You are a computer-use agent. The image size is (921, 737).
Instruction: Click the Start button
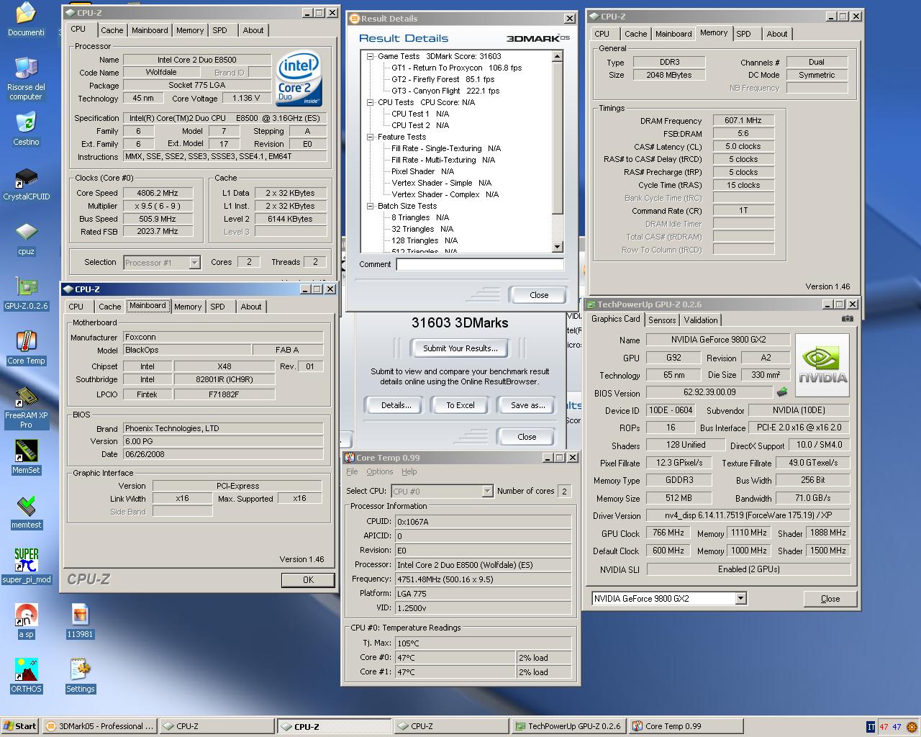(x=19, y=726)
